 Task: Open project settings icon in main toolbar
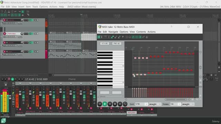12,12
